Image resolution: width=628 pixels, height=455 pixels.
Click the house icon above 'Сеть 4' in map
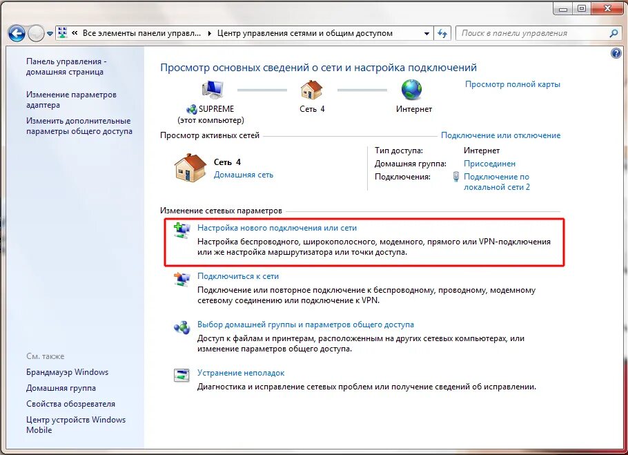[312, 89]
